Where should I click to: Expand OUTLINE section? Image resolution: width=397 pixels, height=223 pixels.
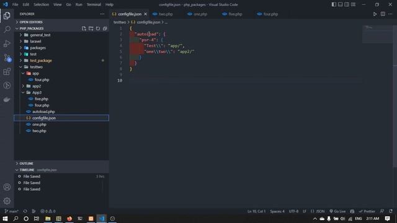pyautogui.click(x=61, y=164)
